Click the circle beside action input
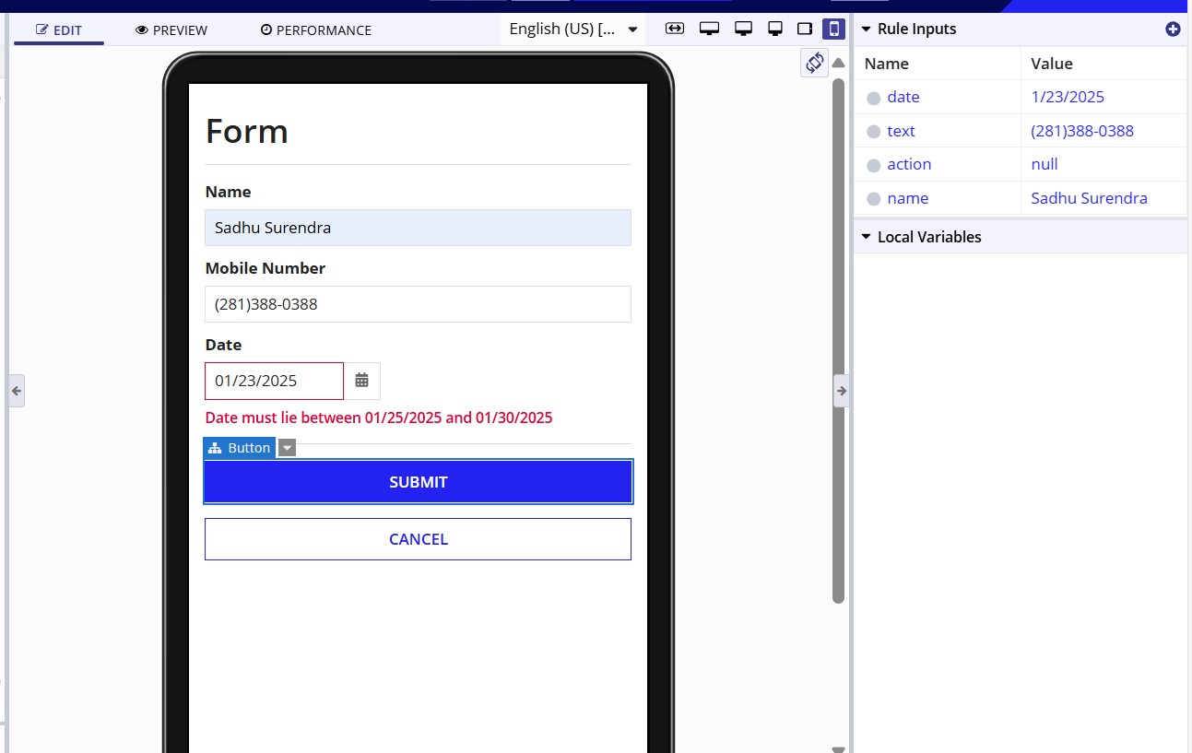1192x753 pixels. pyautogui.click(x=874, y=166)
